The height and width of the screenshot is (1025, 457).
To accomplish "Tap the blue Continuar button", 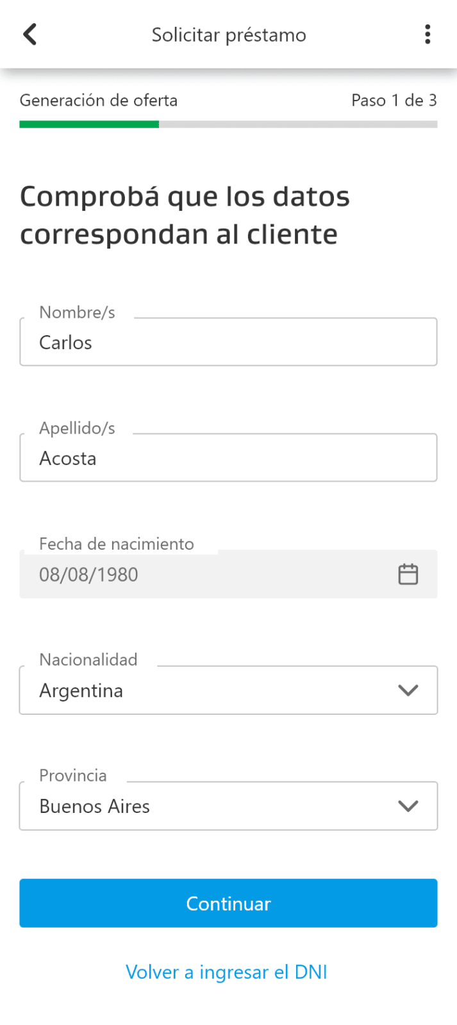I will click(x=228, y=903).
